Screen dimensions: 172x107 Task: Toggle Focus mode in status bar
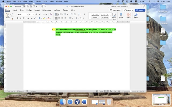(100, 91)
